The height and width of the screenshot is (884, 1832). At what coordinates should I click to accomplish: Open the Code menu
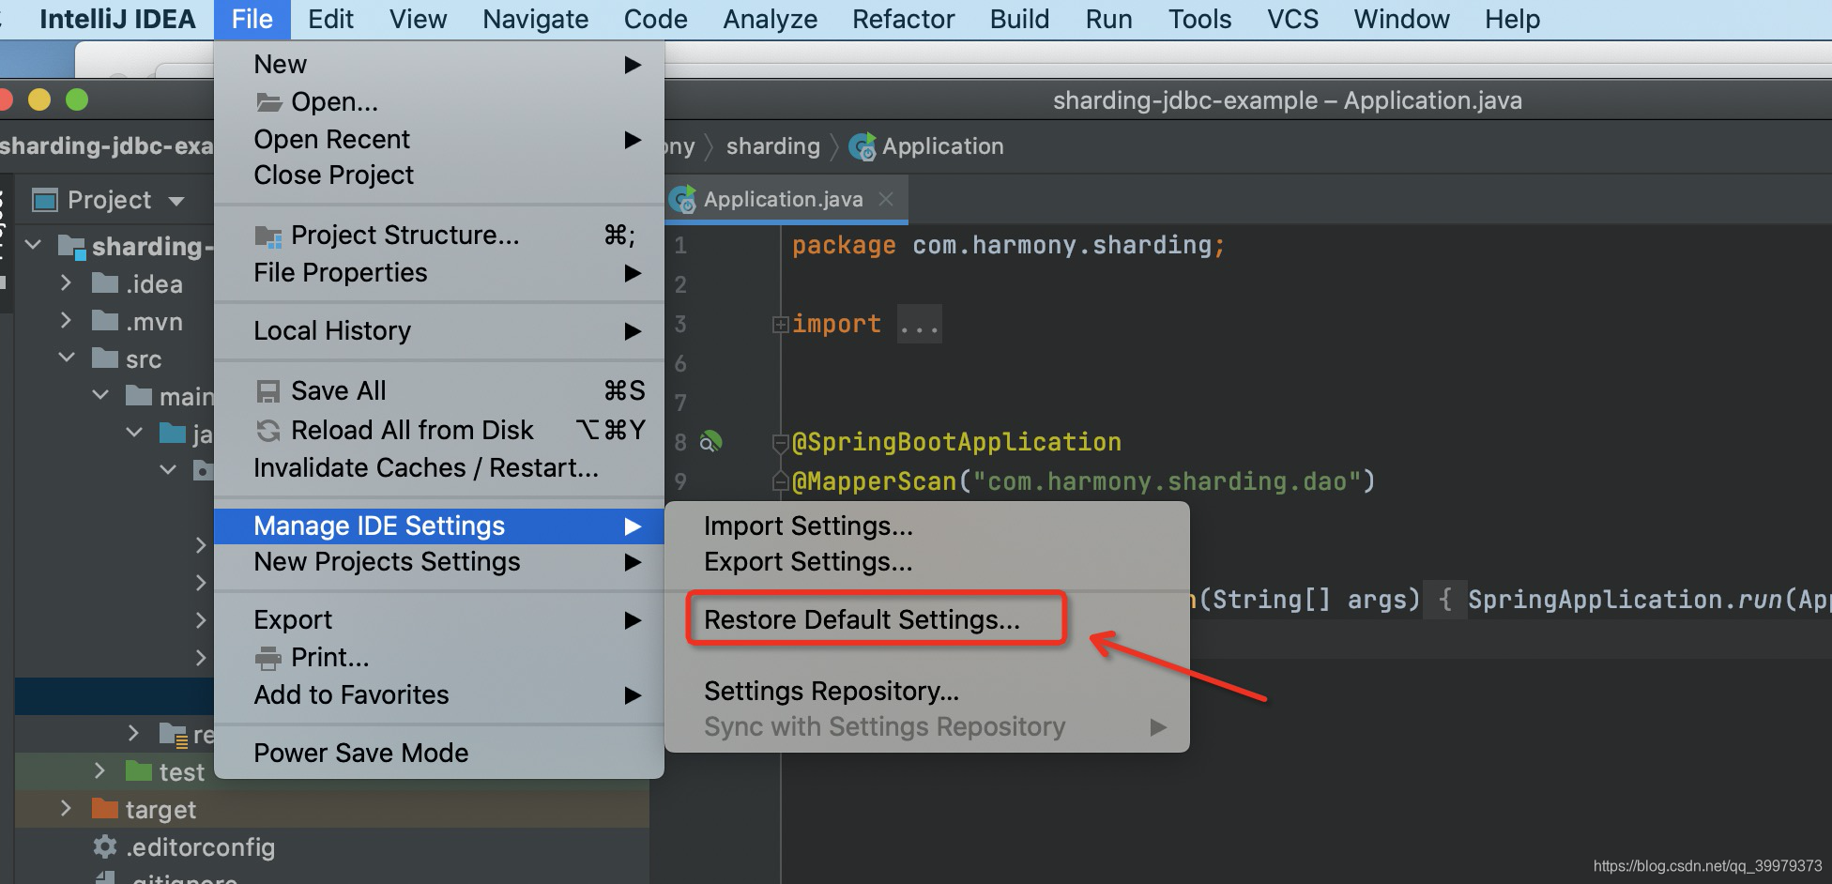656,19
